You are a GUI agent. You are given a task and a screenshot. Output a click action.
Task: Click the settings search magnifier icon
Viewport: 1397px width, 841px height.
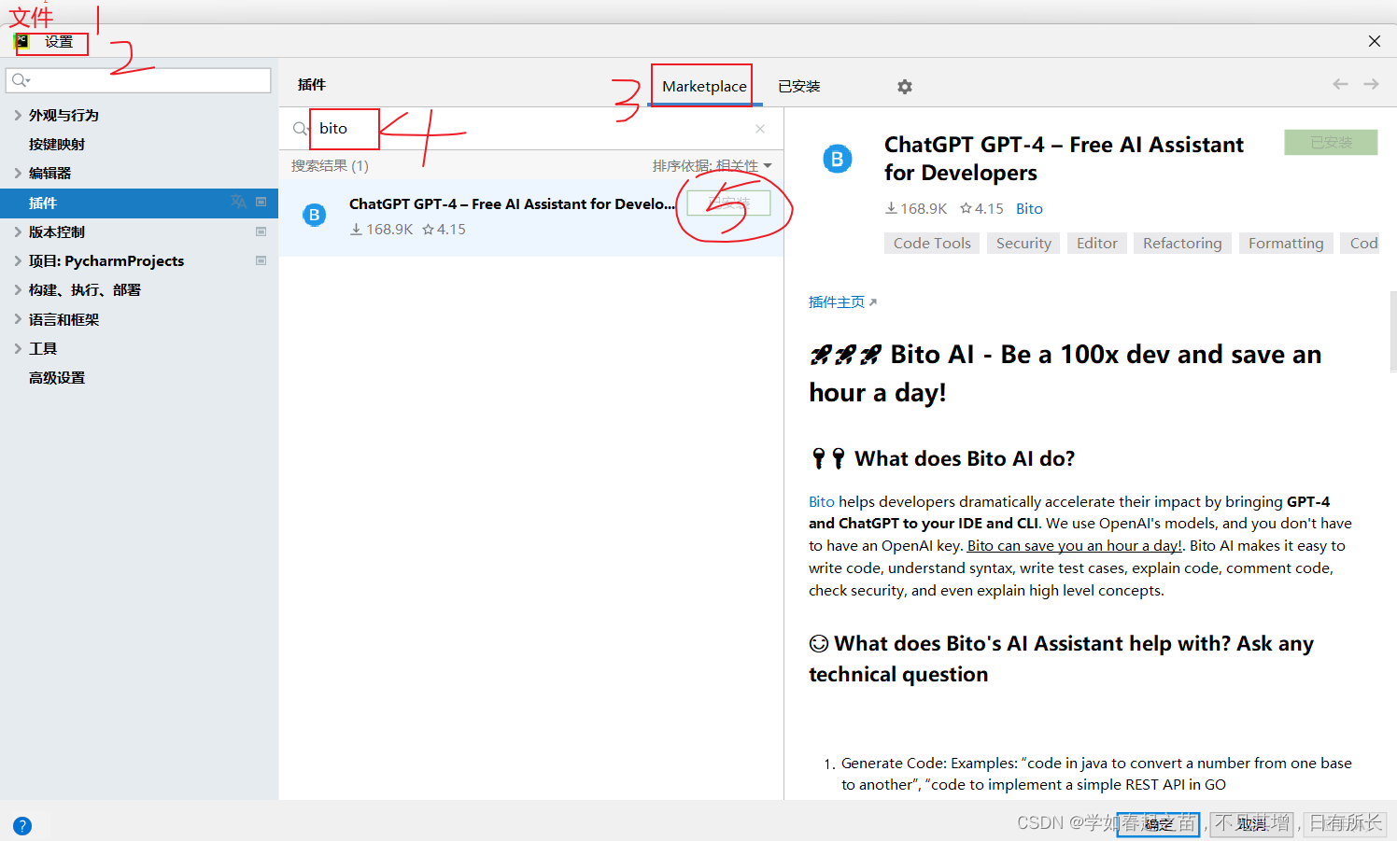click(20, 80)
